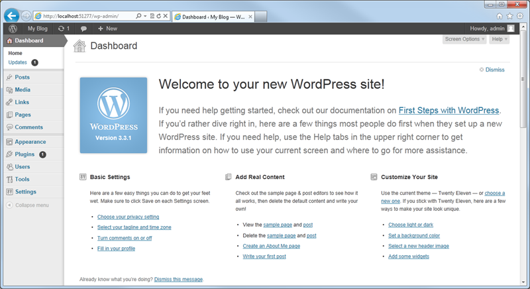
Task: Click the browser forward arrow button
Action: pos(26,16)
